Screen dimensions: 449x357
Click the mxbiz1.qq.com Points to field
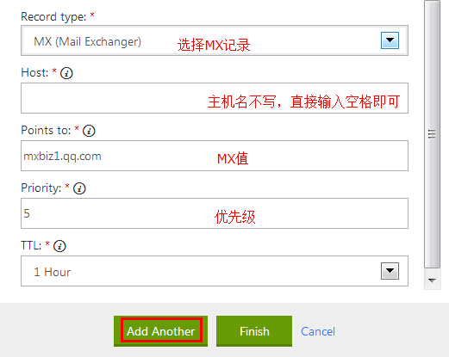(x=215, y=156)
